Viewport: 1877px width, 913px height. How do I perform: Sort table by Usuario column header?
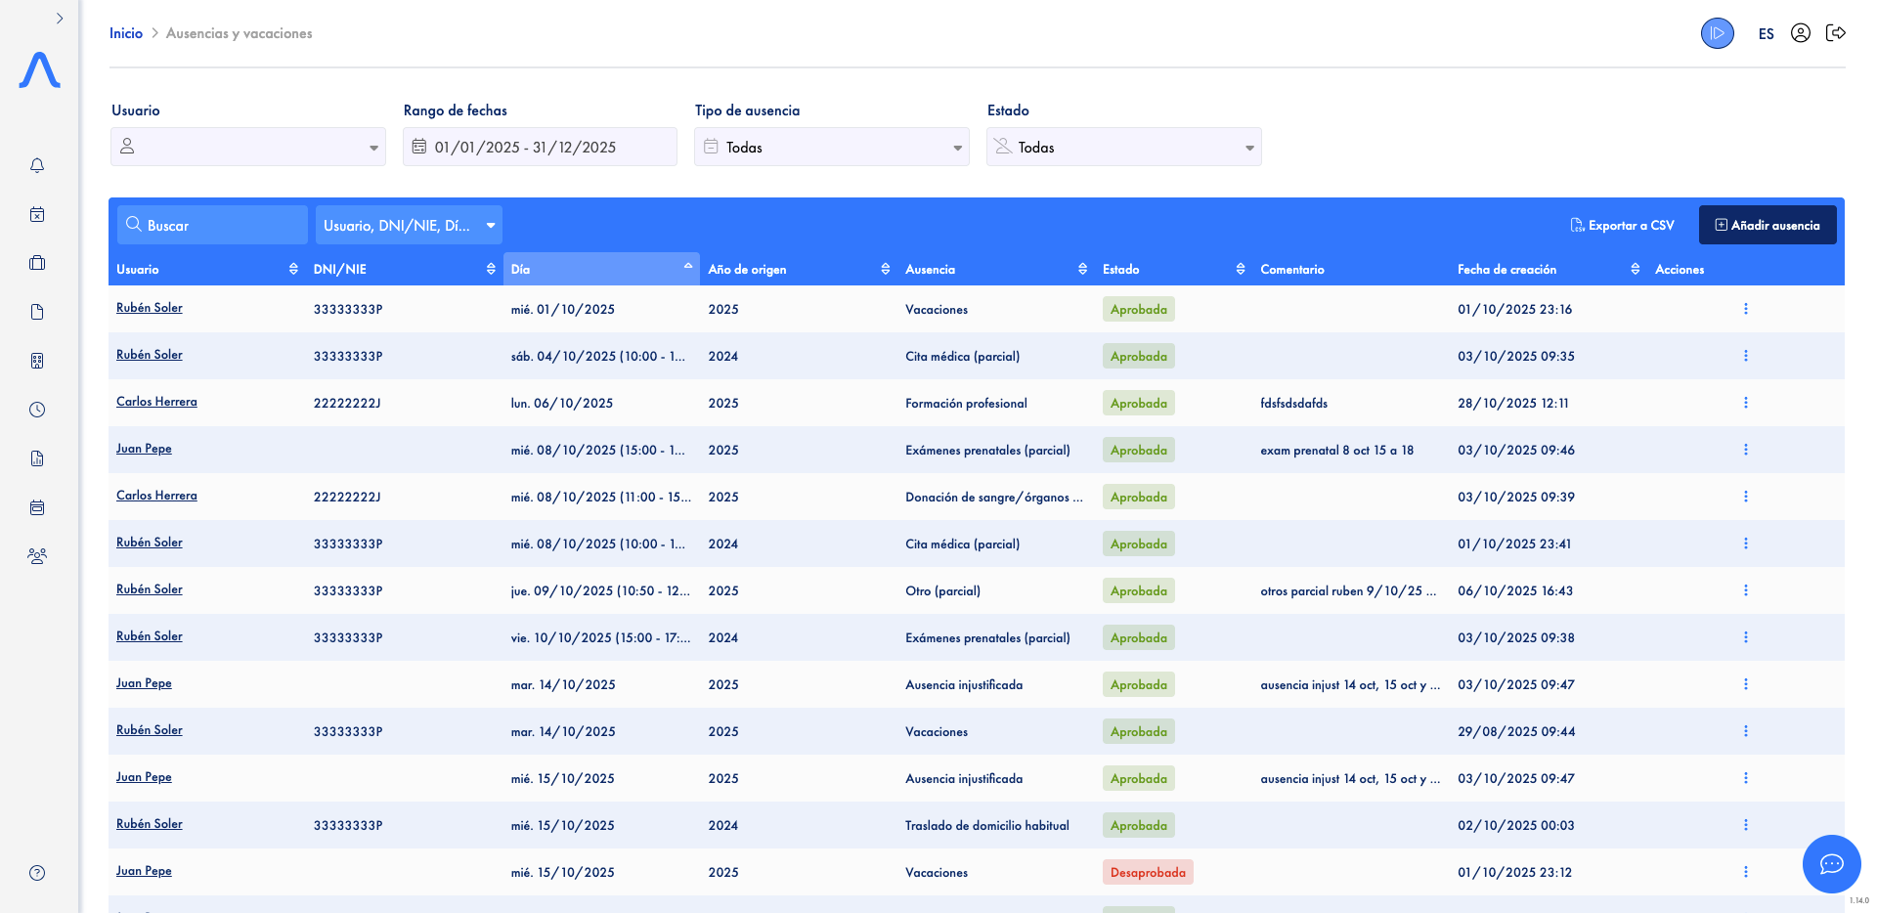click(205, 269)
